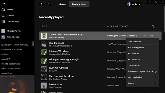
Task: Click Remove from your Liked Songs
Action: click(x=143, y=71)
